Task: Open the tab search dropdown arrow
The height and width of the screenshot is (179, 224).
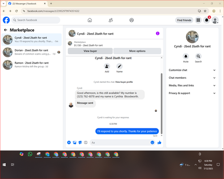Action: click(4, 4)
